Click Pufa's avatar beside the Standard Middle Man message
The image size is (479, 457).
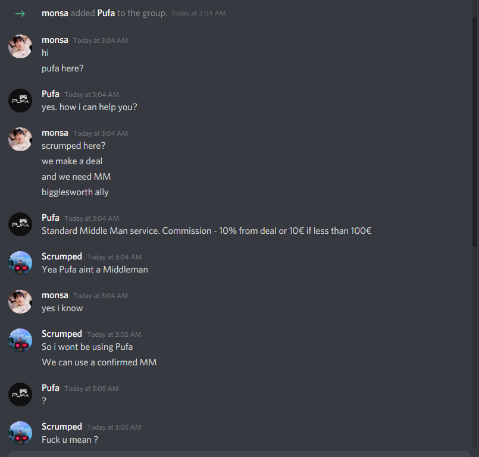[x=20, y=224]
